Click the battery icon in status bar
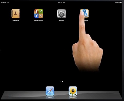 point(121,3)
